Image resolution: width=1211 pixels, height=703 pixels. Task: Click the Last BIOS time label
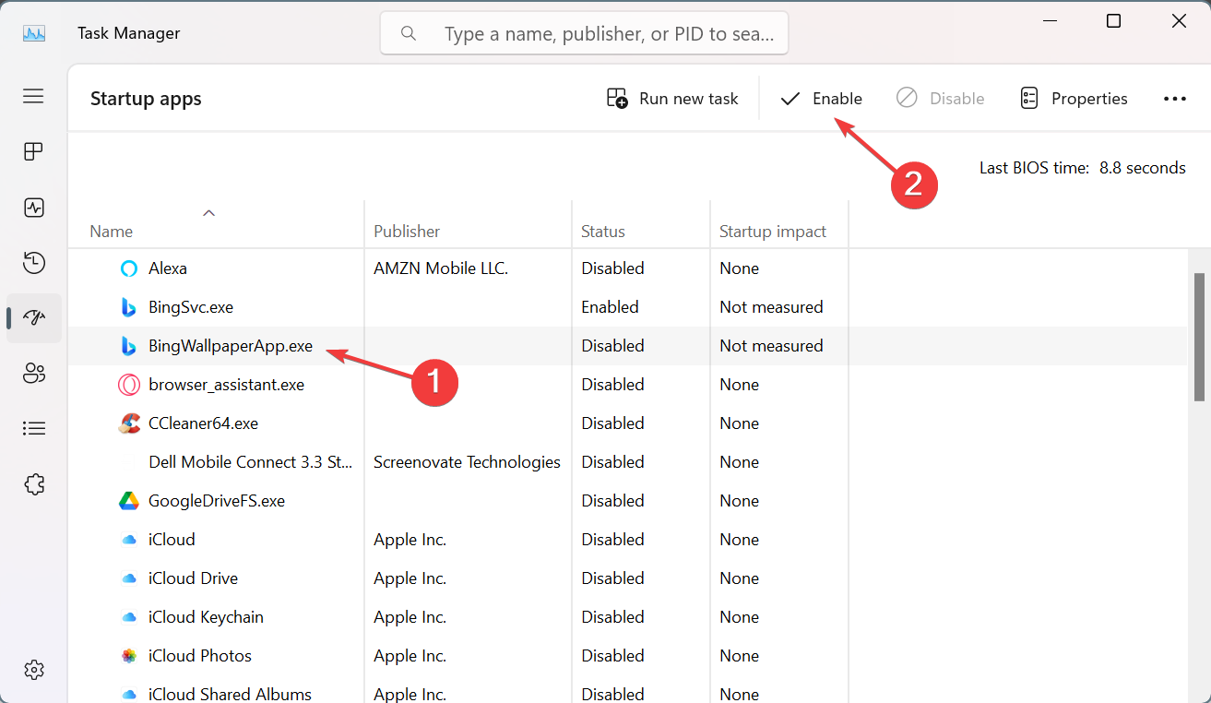1034,168
